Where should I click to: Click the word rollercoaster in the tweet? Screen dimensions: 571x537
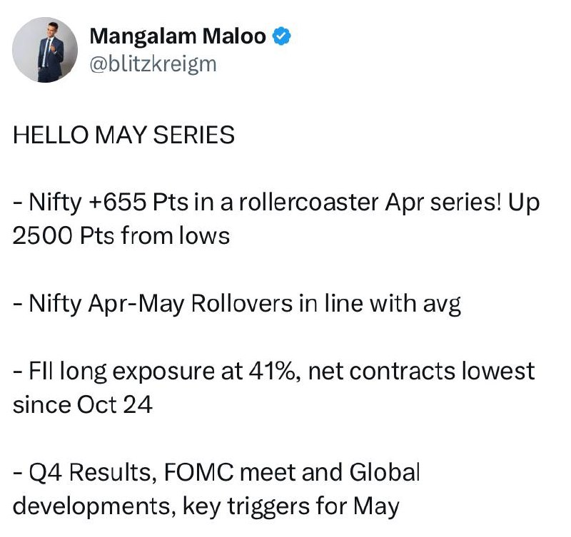tap(309, 203)
